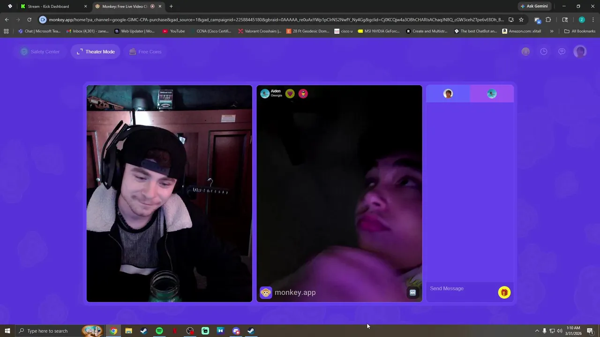
Task: Open the Chrome apps grid shortcut
Action: 6,31
